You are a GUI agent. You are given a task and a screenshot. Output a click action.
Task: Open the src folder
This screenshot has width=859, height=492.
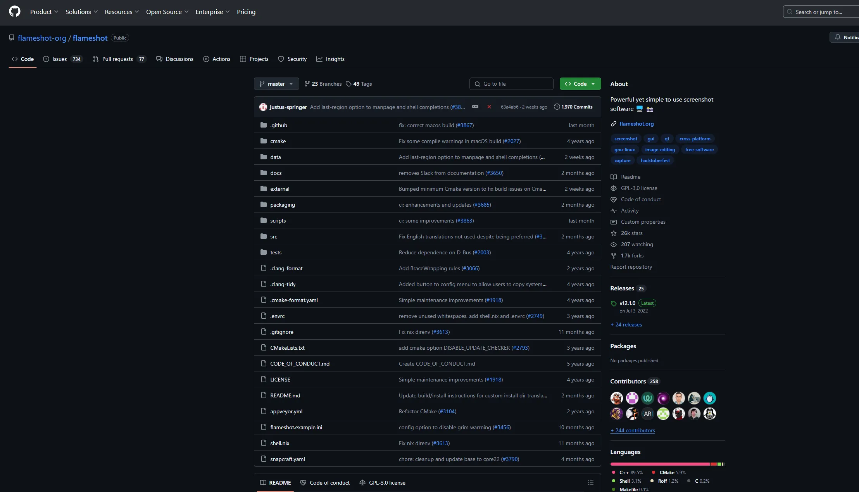(274, 237)
